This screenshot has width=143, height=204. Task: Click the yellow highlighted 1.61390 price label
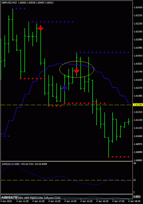[x=138, y=105]
